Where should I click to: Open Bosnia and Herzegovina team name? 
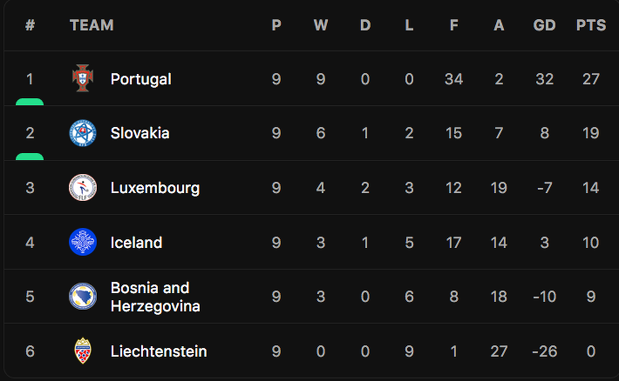pos(155,297)
